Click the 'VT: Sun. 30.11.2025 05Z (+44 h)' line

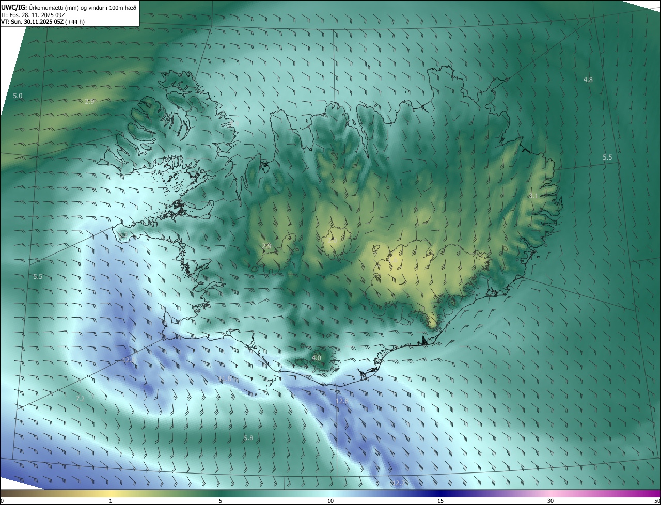pyautogui.click(x=43, y=22)
